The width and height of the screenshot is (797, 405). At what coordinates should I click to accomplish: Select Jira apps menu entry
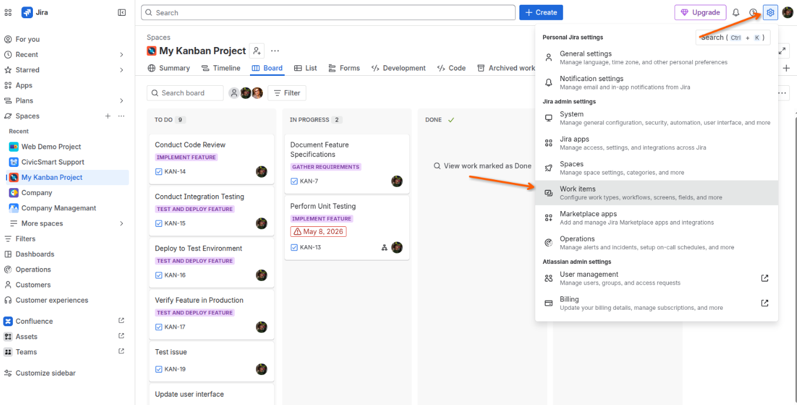point(656,143)
